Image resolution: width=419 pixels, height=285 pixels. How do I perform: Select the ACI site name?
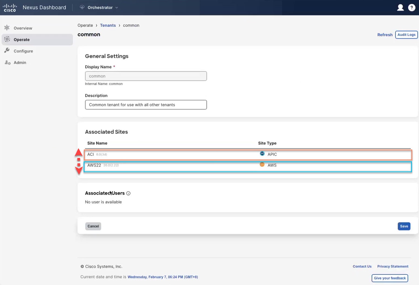pos(91,154)
